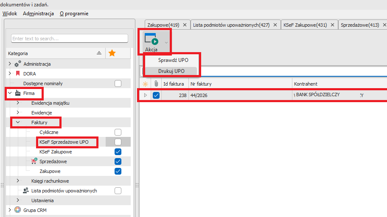Collapse the Faktury tree node
387x217 pixels.
point(18,122)
